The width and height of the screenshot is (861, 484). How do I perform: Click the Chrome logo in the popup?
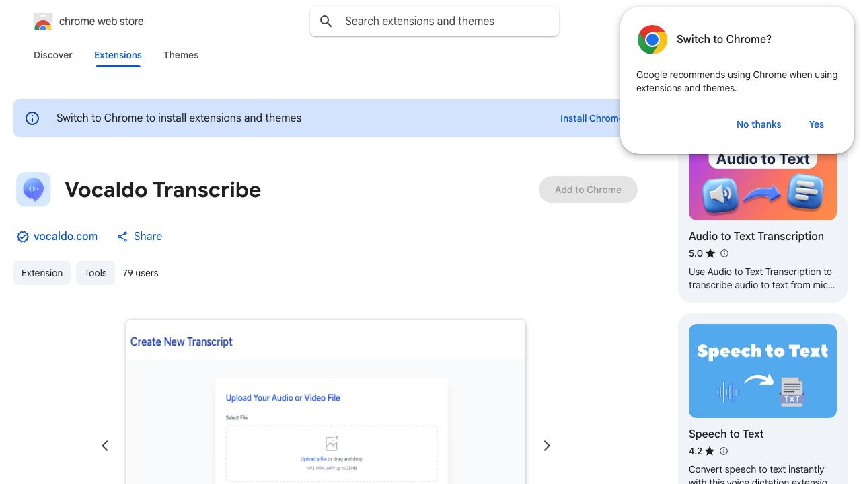652,40
